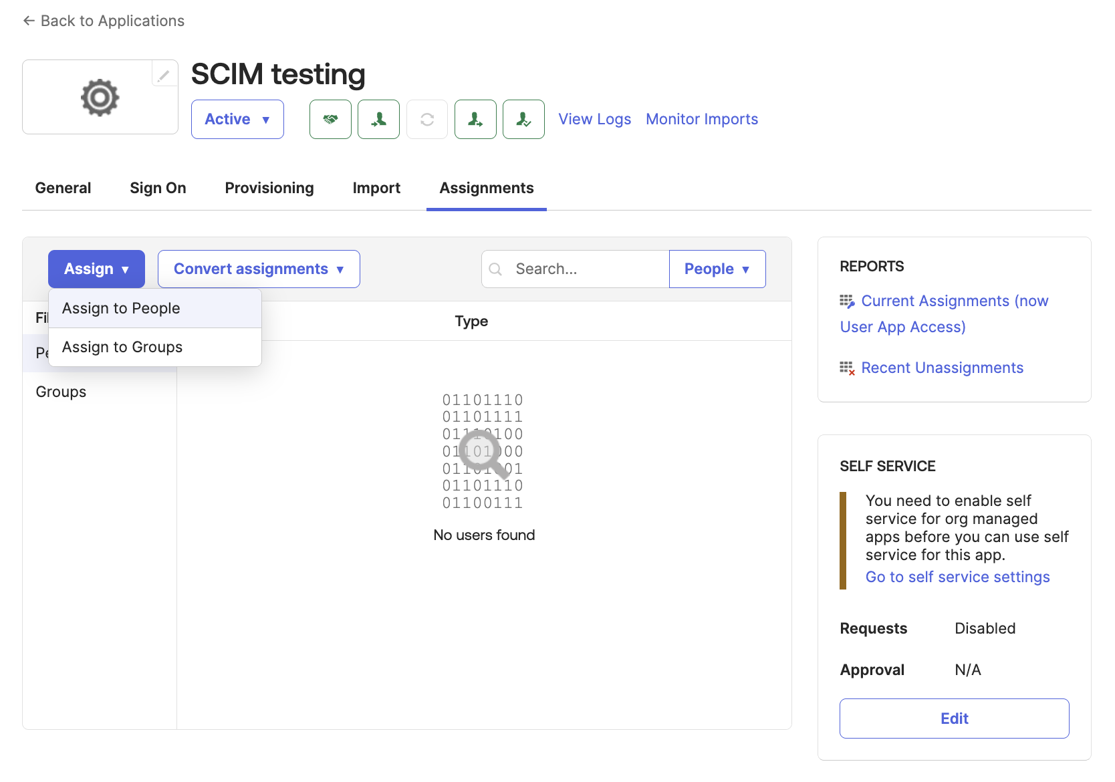Click the handshake icon button

click(x=330, y=120)
